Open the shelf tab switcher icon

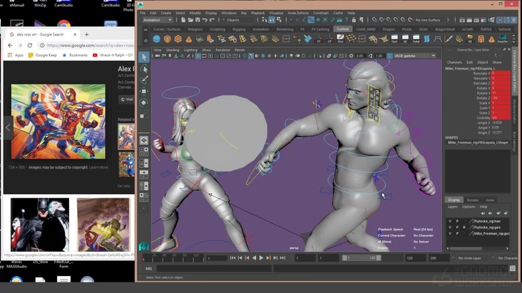pos(145,30)
